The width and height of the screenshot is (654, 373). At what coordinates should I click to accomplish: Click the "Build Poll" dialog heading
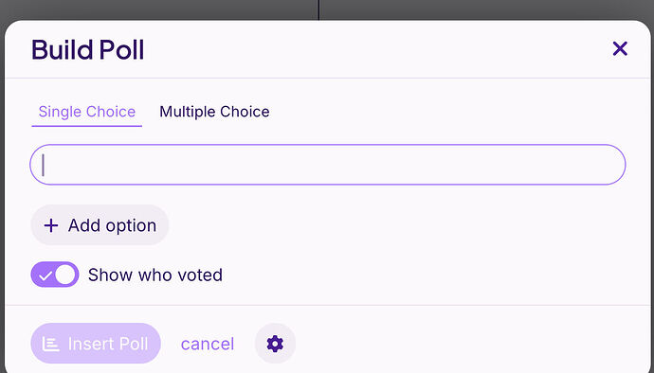(87, 50)
